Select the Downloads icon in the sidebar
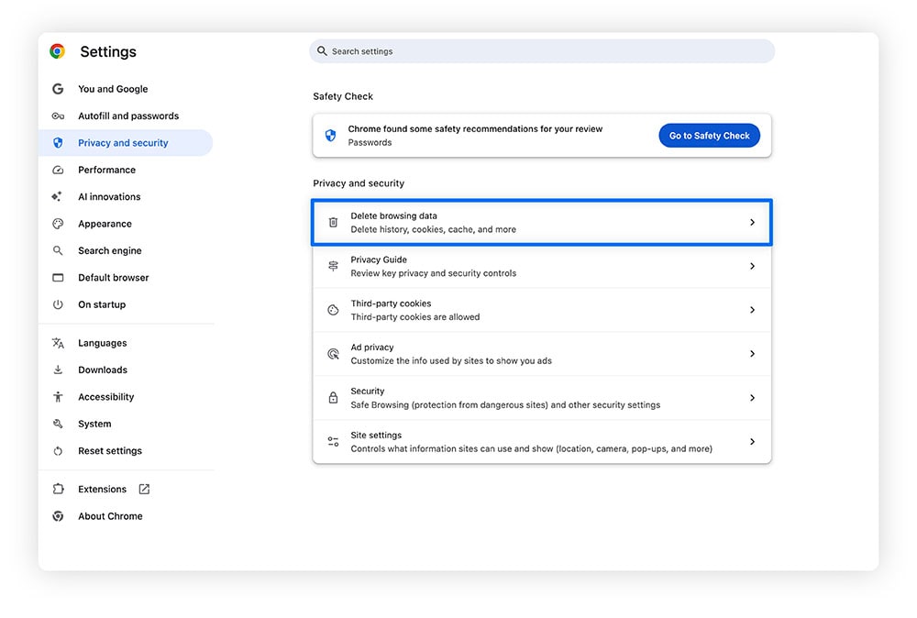This screenshot has width=917, height=618. pyautogui.click(x=58, y=370)
